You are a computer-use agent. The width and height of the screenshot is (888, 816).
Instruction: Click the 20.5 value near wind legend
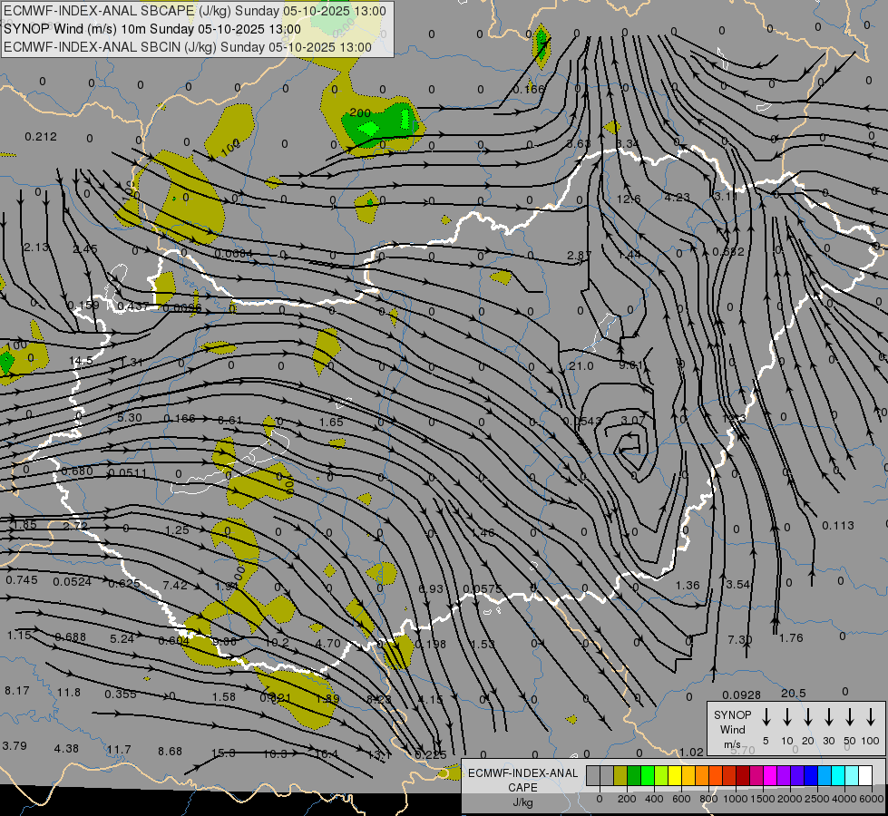pyautogui.click(x=794, y=694)
